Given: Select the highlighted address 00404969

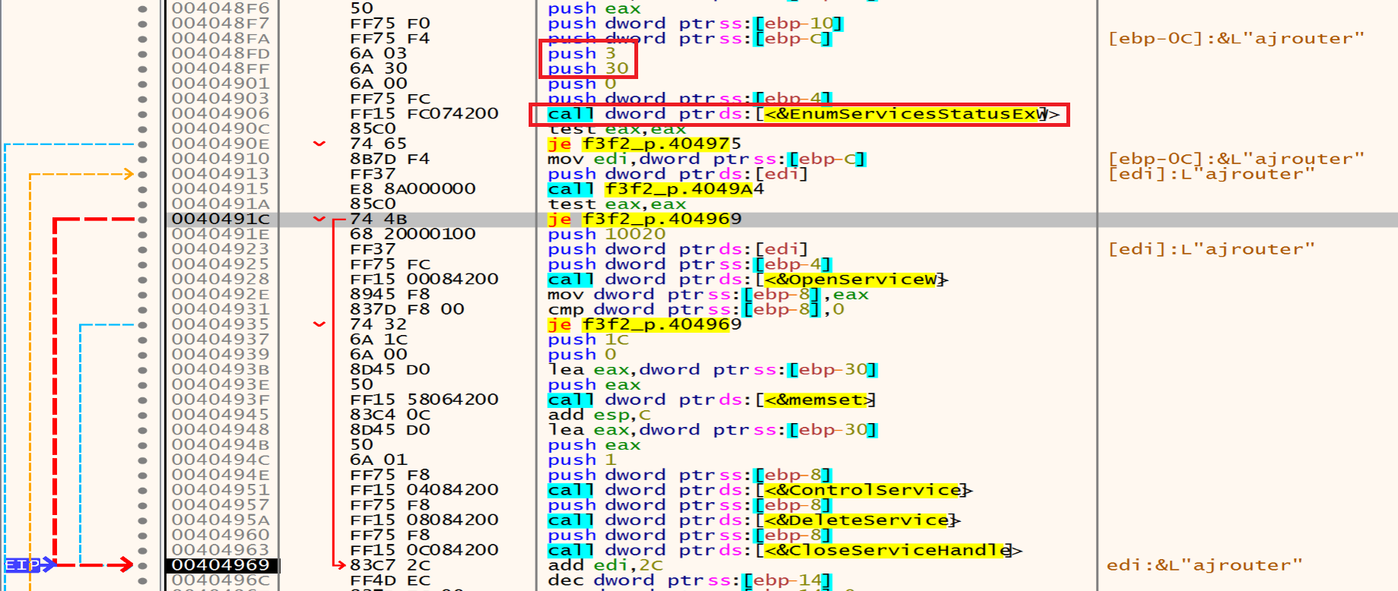Looking at the screenshot, I should point(221,565).
